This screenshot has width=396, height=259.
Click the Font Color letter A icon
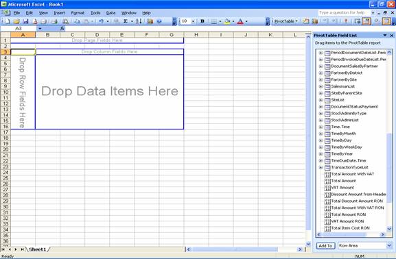pos(240,21)
